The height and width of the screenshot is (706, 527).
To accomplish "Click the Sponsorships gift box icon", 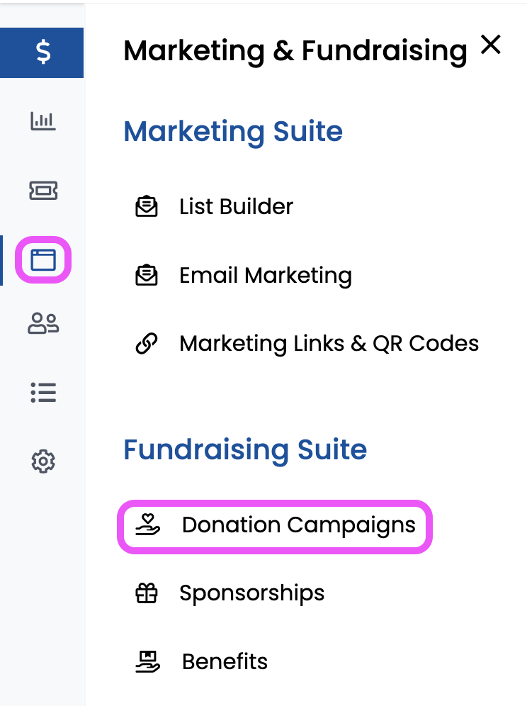I will coord(147,593).
